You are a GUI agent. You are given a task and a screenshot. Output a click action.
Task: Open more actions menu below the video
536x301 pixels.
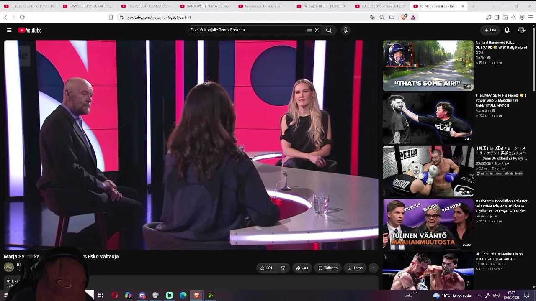tap(374, 268)
